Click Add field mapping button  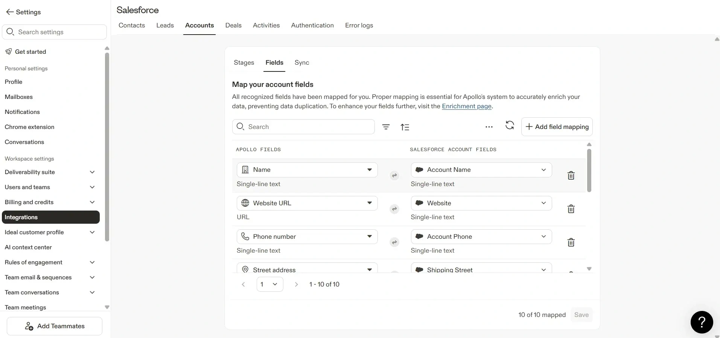pos(557,127)
